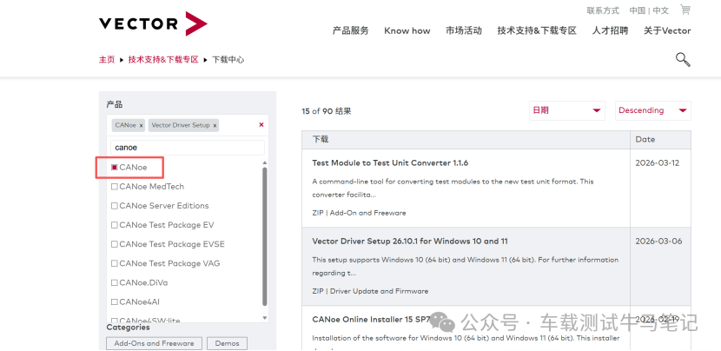This screenshot has height=351, width=721.
Task: Check the CANoe.DiVa checkbox
Action: click(x=114, y=283)
